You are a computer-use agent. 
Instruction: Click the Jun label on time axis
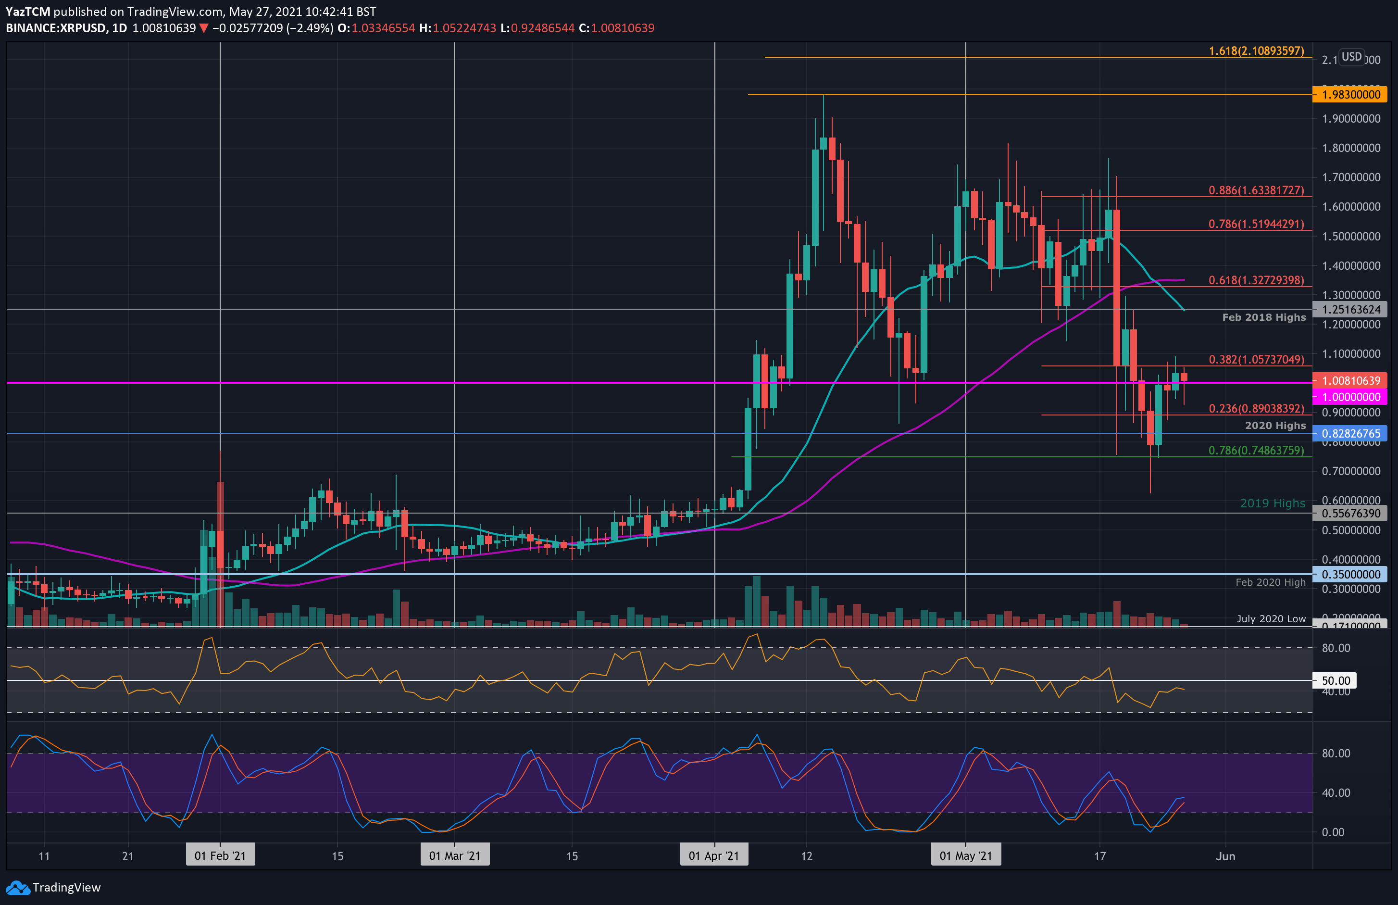pyautogui.click(x=1225, y=856)
